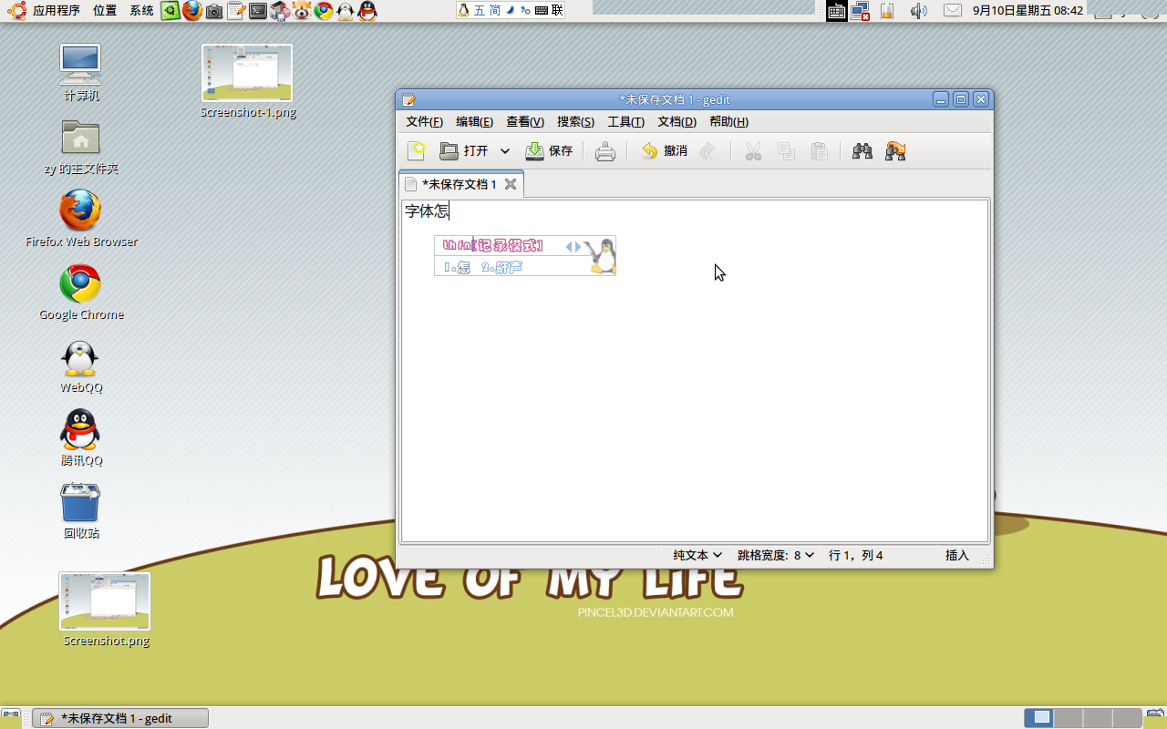Click the battery indicator icon
The height and width of the screenshot is (729, 1167).
[886, 11]
